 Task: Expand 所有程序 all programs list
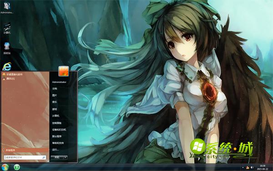(x=25, y=150)
